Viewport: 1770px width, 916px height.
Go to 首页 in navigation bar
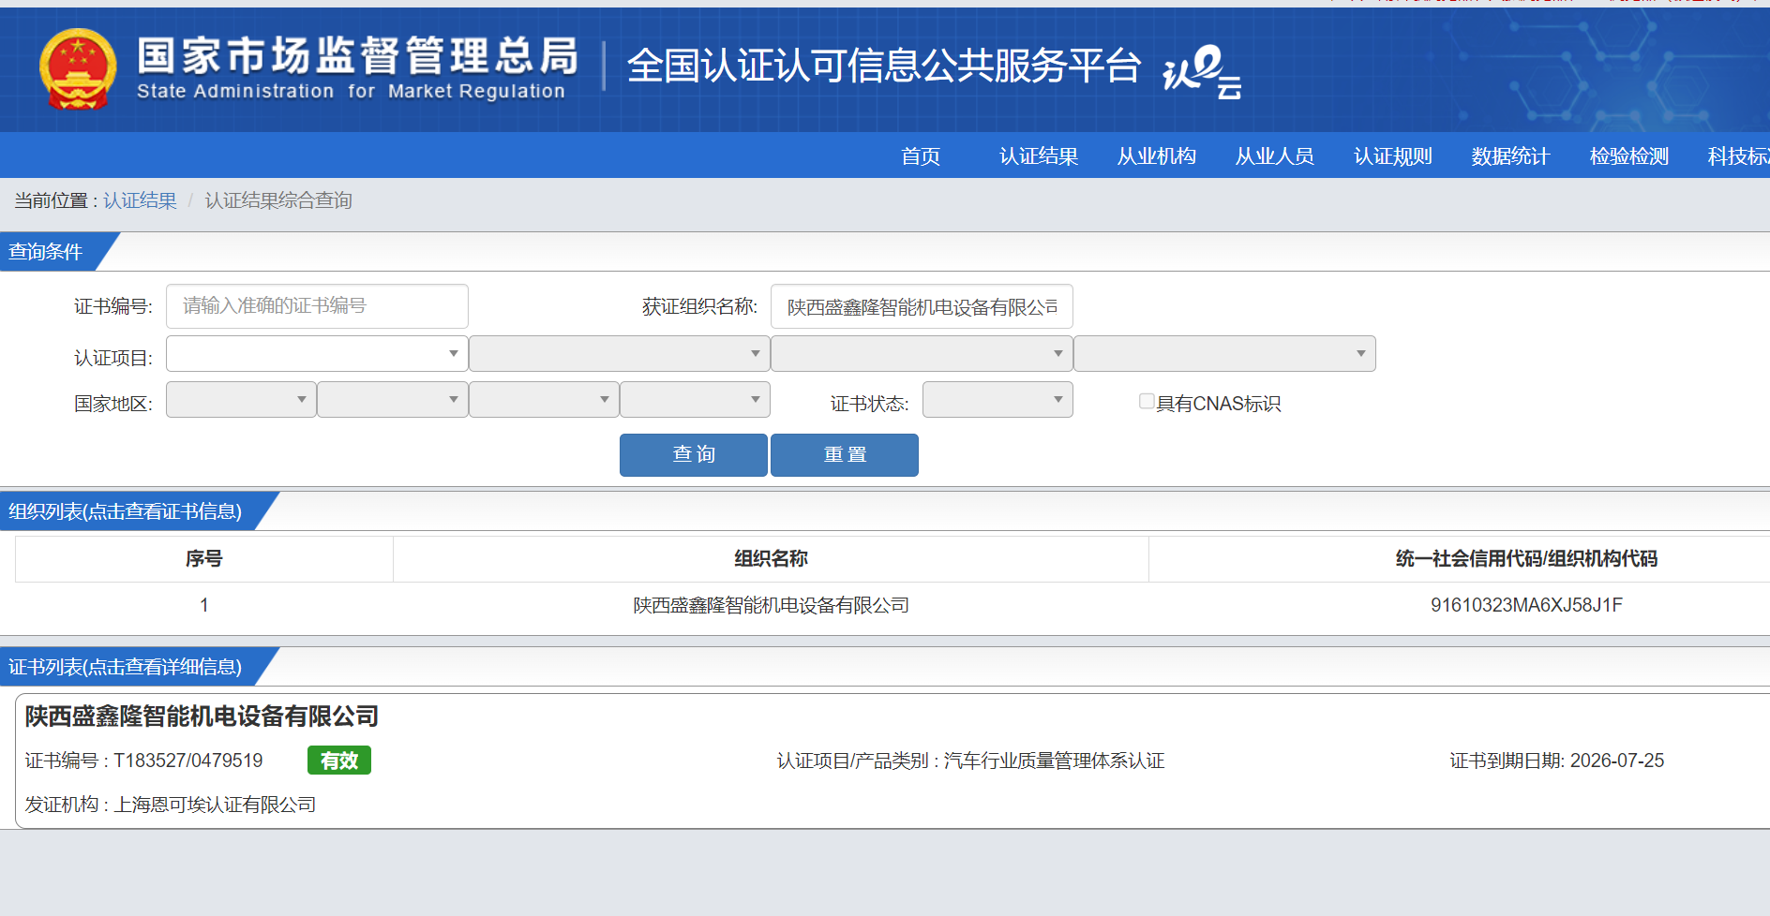921,156
